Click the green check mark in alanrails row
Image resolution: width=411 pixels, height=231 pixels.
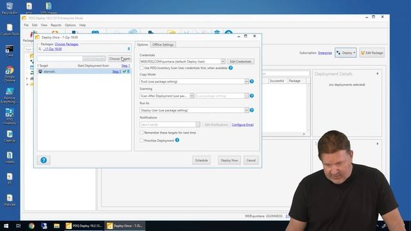pos(125,71)
